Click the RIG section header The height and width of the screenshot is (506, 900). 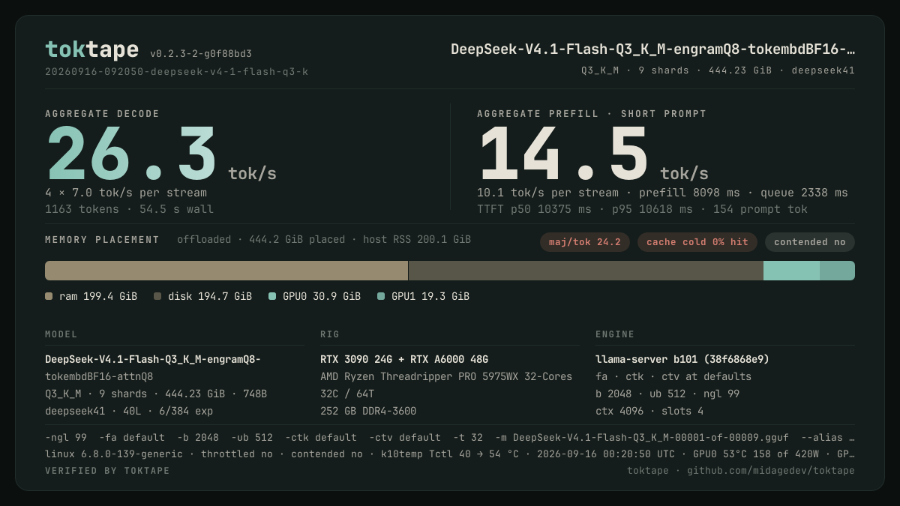click(330, 334)
